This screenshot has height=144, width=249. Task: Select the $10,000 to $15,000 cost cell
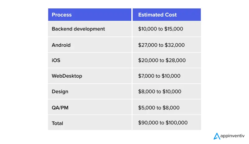(x=161, y=29)
